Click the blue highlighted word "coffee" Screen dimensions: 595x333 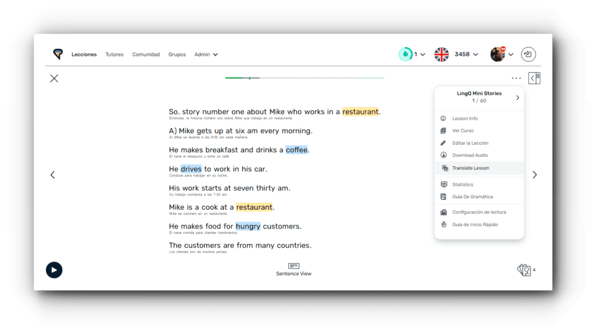[296, 150]
